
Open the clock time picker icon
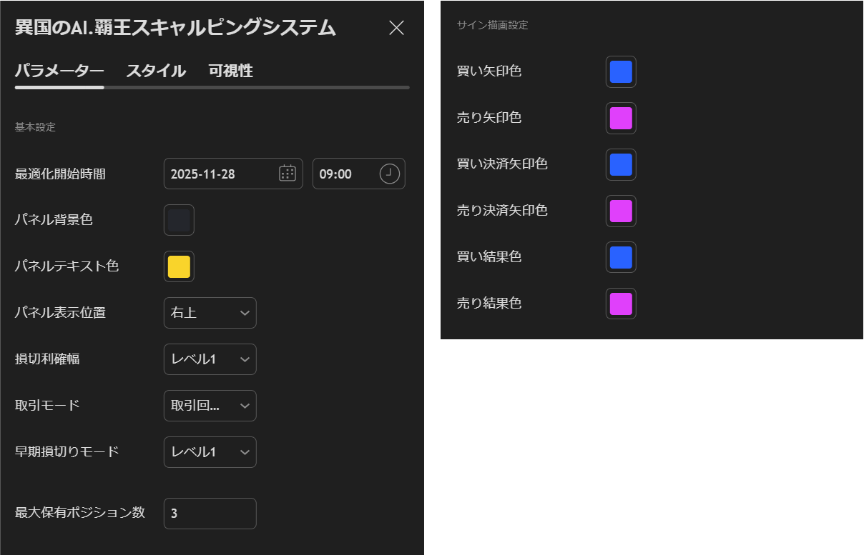[389, 173]
